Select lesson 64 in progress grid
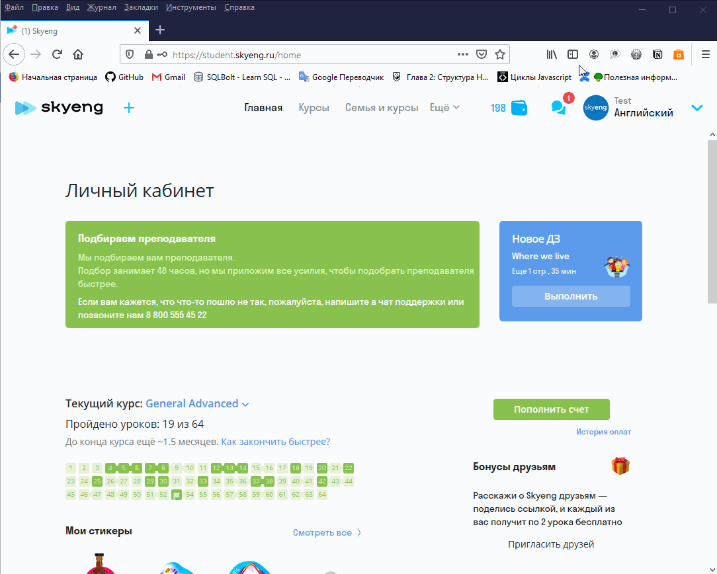 322,495
